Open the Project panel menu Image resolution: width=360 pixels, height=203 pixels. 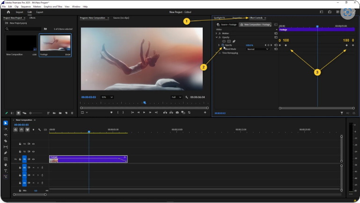[24, 18]
